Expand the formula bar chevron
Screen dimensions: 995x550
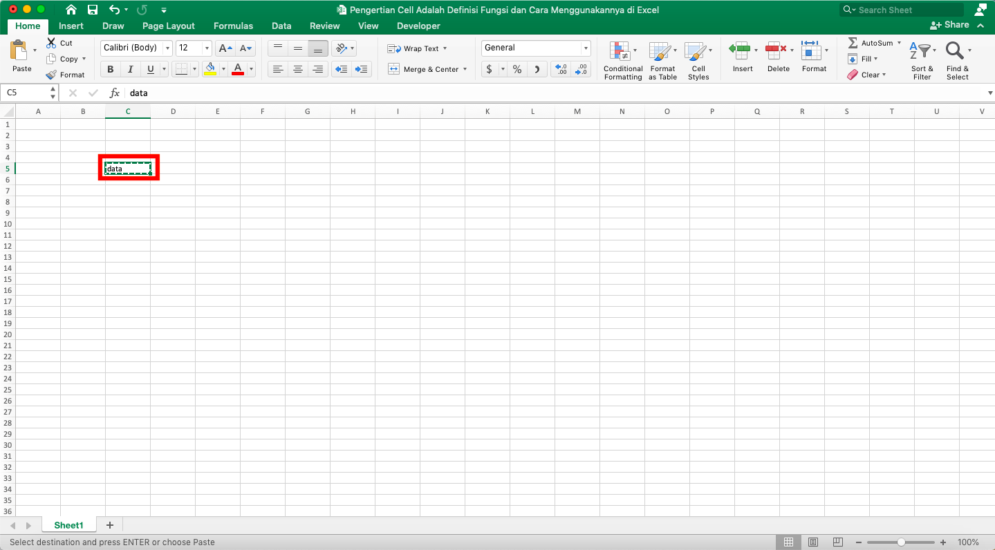989,93
